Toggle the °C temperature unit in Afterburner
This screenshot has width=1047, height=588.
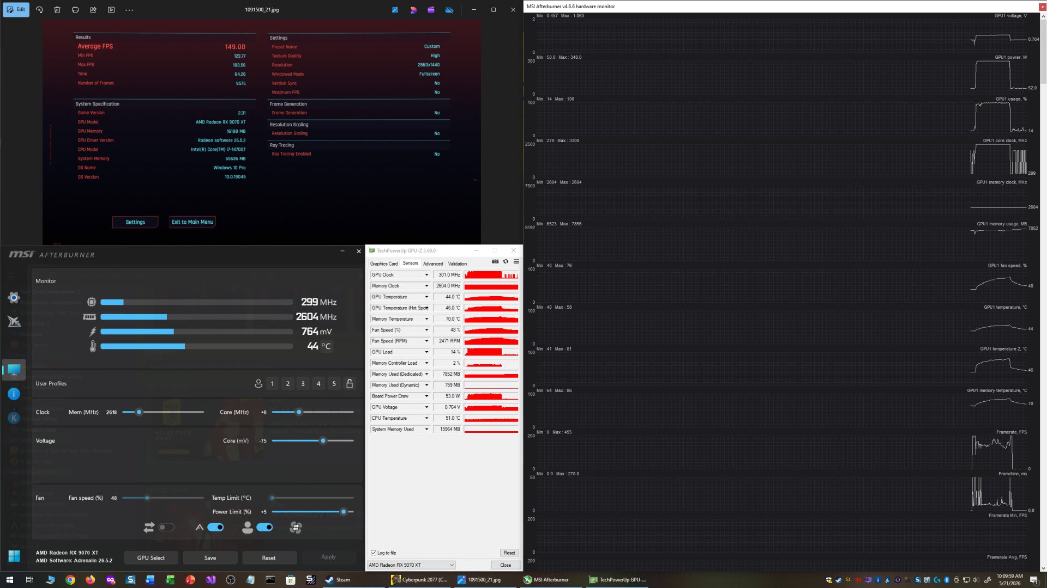tap(326, 346)
